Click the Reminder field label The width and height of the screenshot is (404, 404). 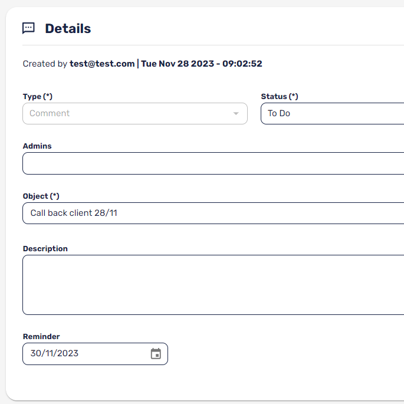point(41,337)
